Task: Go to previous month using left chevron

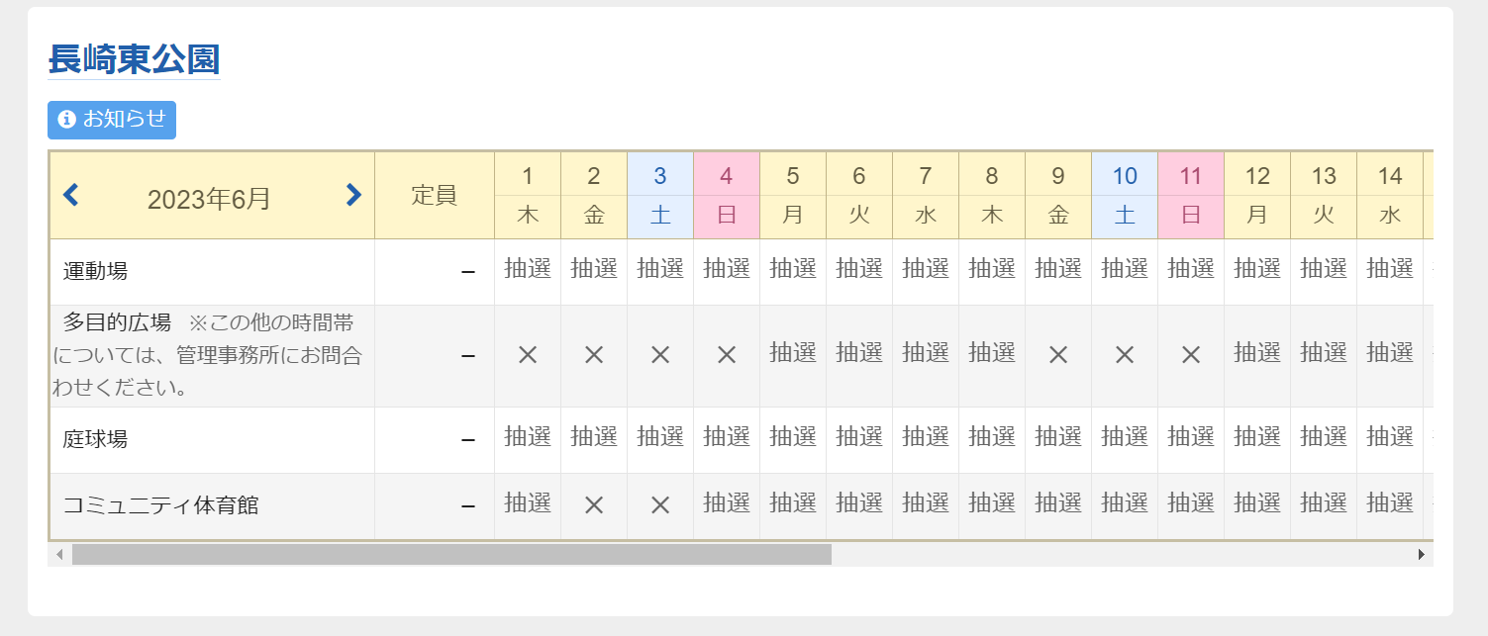Action: pyautogui.click(x=70, y=196)
